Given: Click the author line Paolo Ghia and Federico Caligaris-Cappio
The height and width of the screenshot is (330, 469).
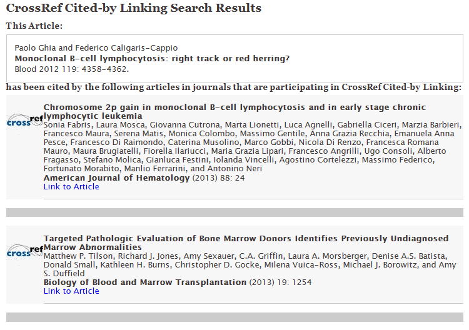Looking at the screenshot, I should [96, 48].
